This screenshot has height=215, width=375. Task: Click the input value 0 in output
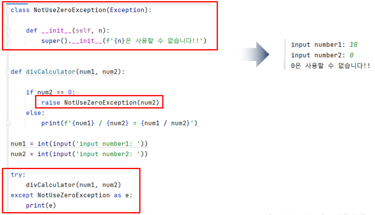[351, 55]
